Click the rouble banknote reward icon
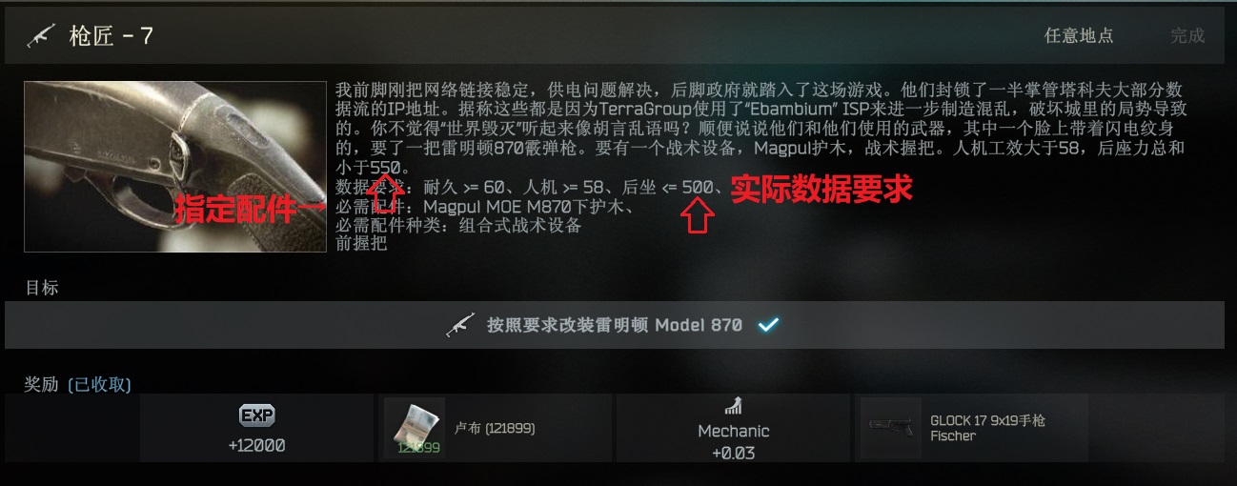Screen dimensions: 1237x486 415,428
